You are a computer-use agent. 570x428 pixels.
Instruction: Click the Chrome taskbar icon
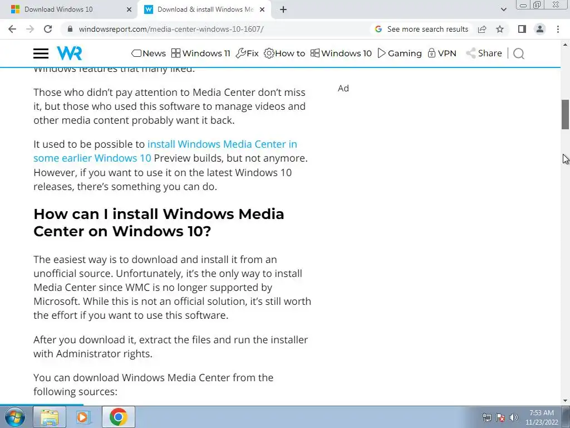(118, 417)
